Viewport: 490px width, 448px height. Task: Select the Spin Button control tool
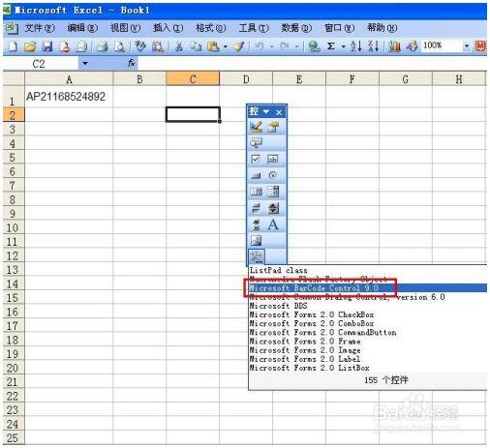click(273, 208)
